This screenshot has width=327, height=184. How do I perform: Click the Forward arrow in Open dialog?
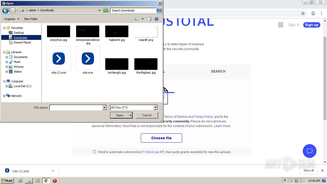[13, 10]
